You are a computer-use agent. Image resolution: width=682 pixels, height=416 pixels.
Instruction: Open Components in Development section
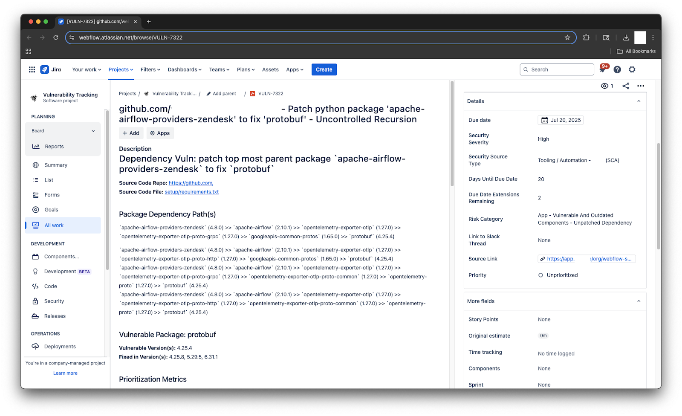click(63, 257)
